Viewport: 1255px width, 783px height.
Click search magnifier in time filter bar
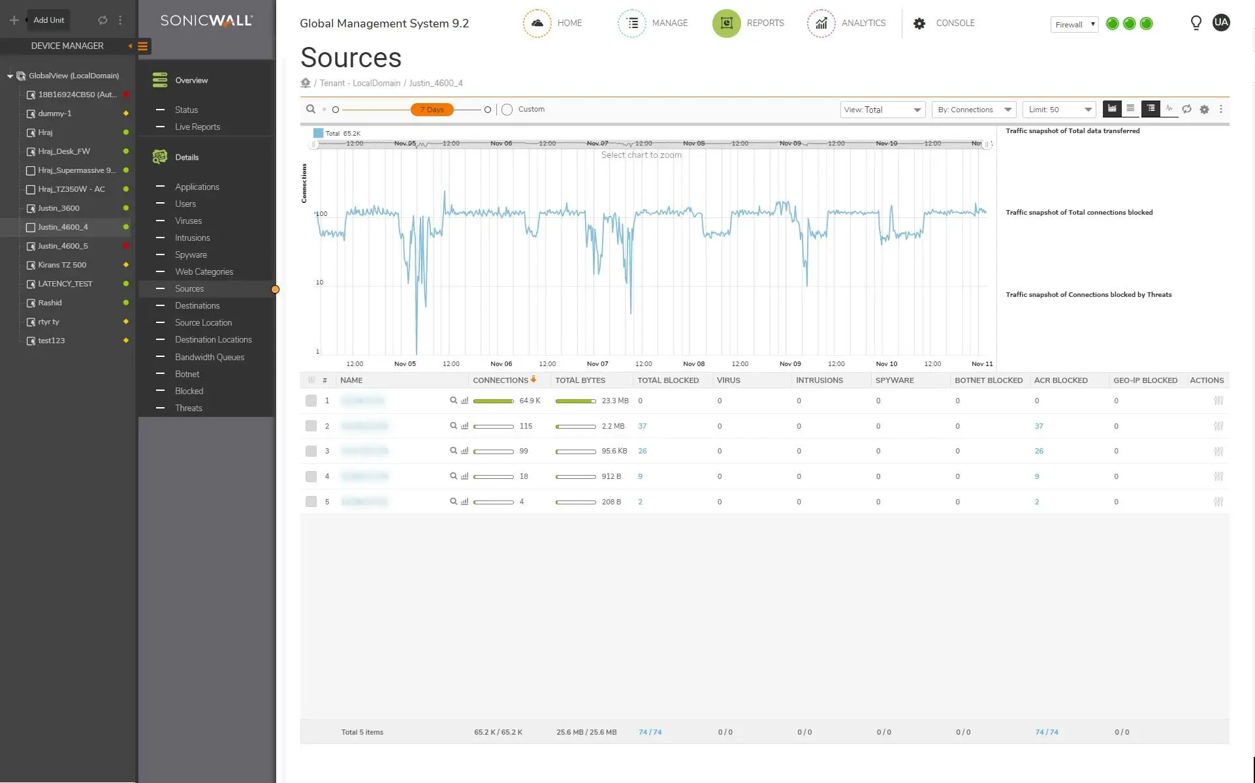point(311,110)
